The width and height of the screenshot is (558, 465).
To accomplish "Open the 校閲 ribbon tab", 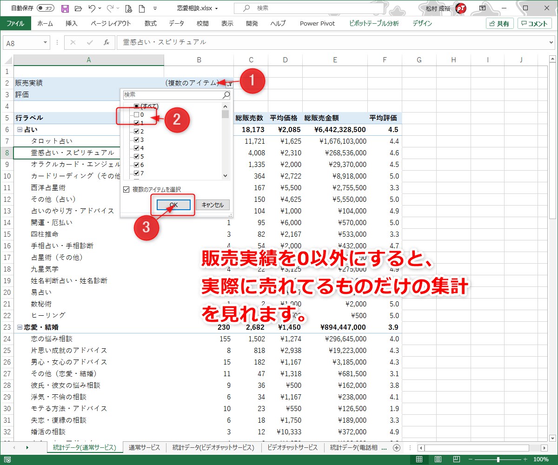I will (x=202, y=23).
